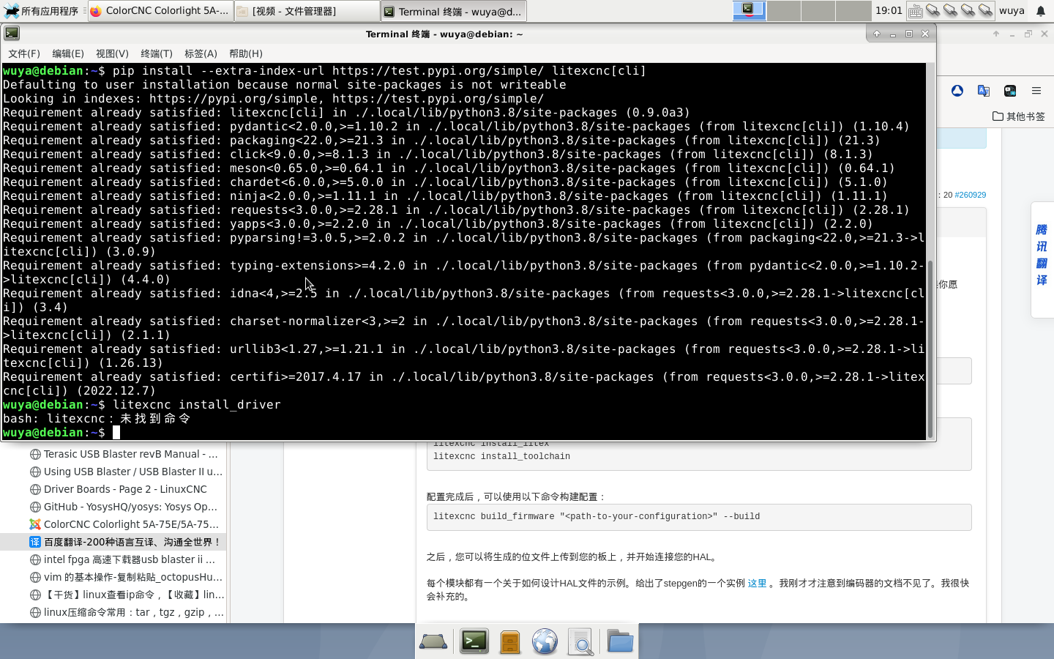Launch the web browser globe icon in the dock
The image size is (1054, 659).
click(545, 641)
